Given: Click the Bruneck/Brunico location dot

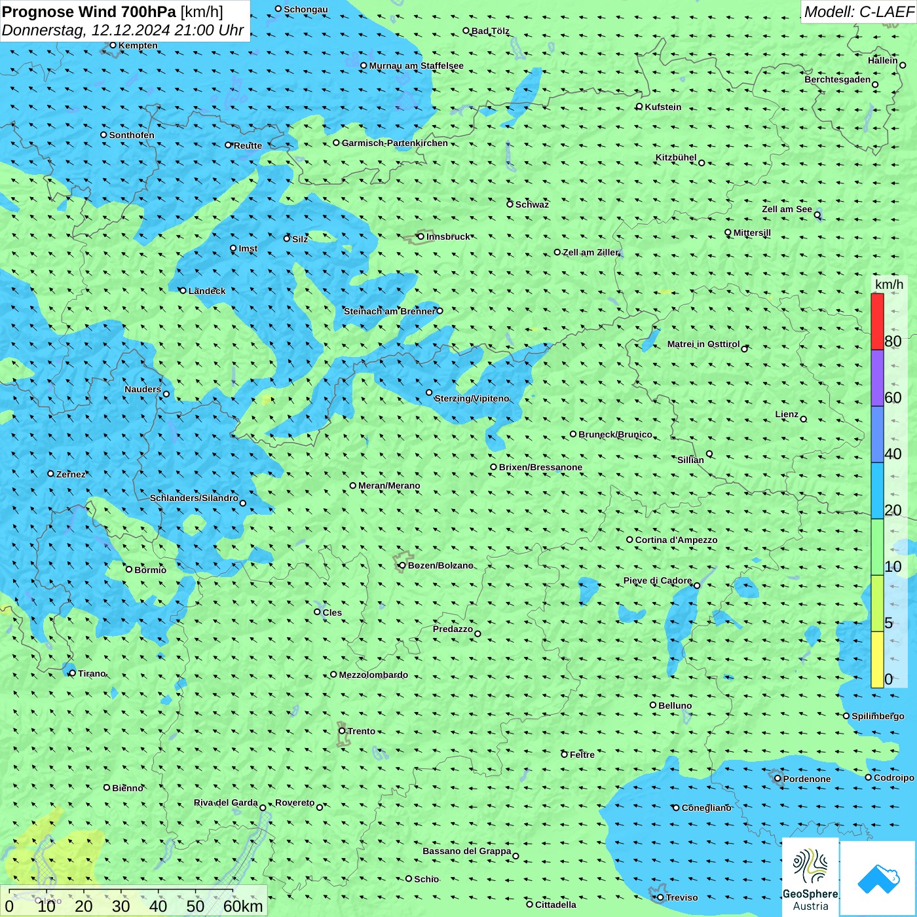Looking at the screenshot, I should coord(573,434).
